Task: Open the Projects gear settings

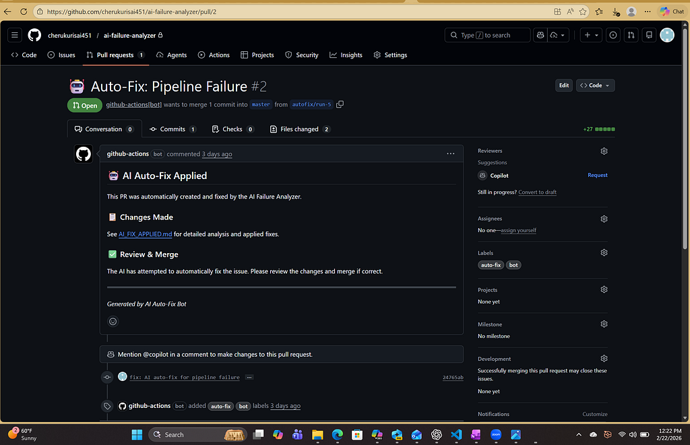Action: point(604,289)
